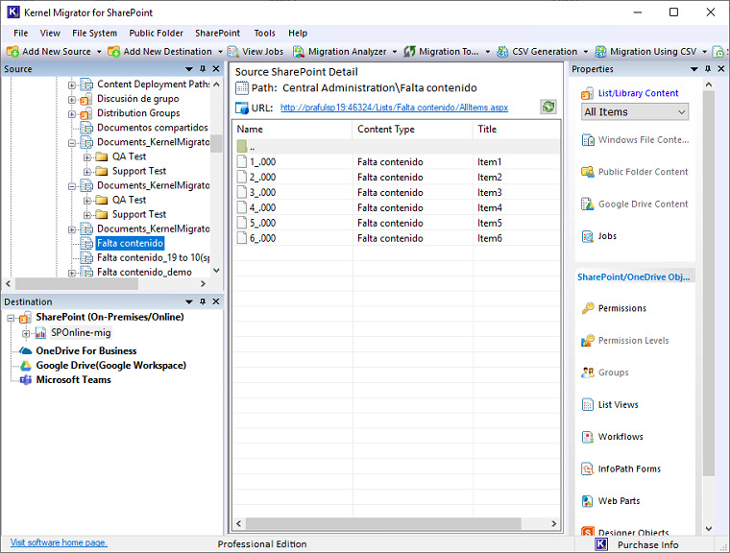This screenshot has height=553, width=730.
Task: Click the Kernel logo icon next to Purchase Info
Action: pos(601,544)
